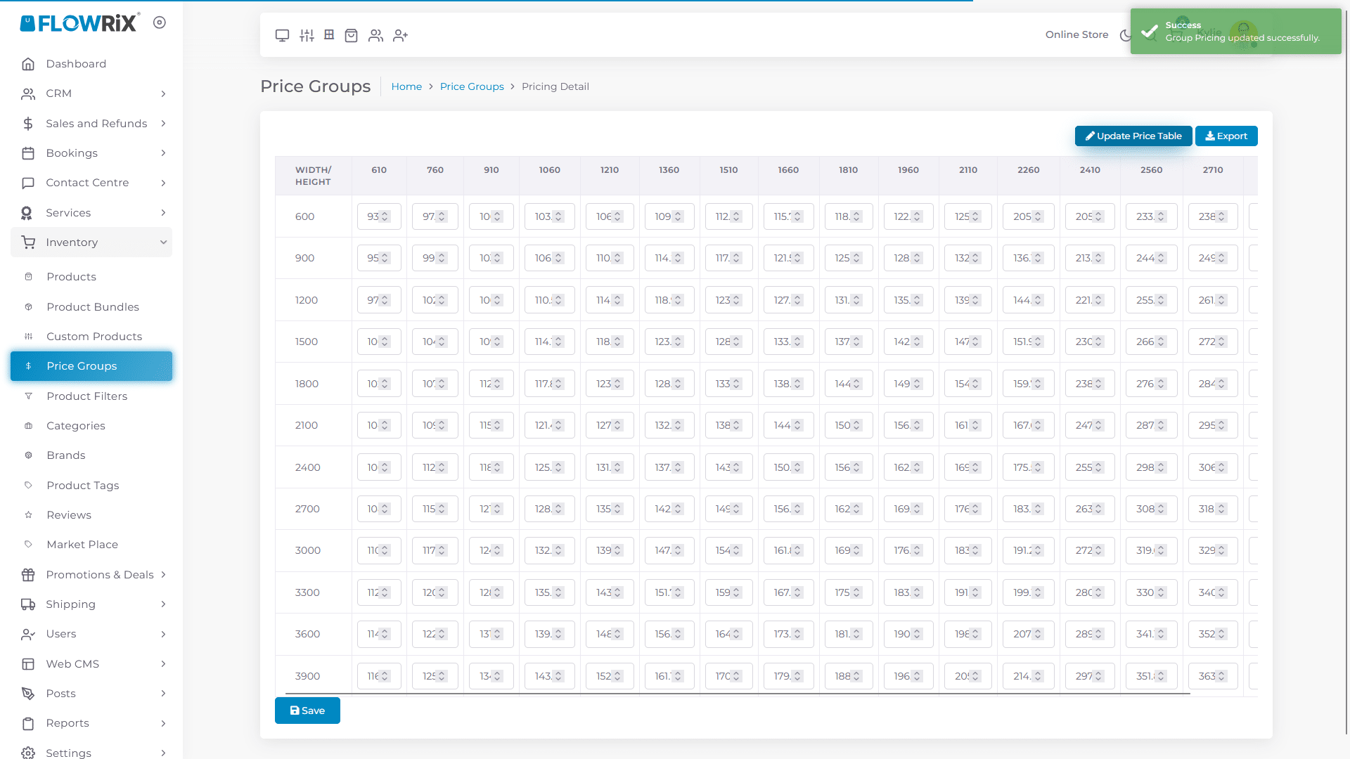This screenshot has height=759, width=1350.
Task: Click the users group icon in toolbar
Action: pyautogui.click(x=376, y=35)
